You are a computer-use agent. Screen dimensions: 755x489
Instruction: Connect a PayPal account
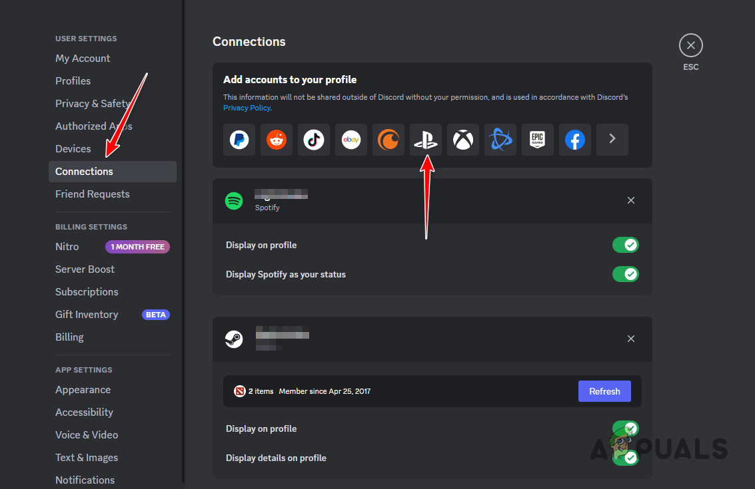pyautogui.click(x=239, y=140)
